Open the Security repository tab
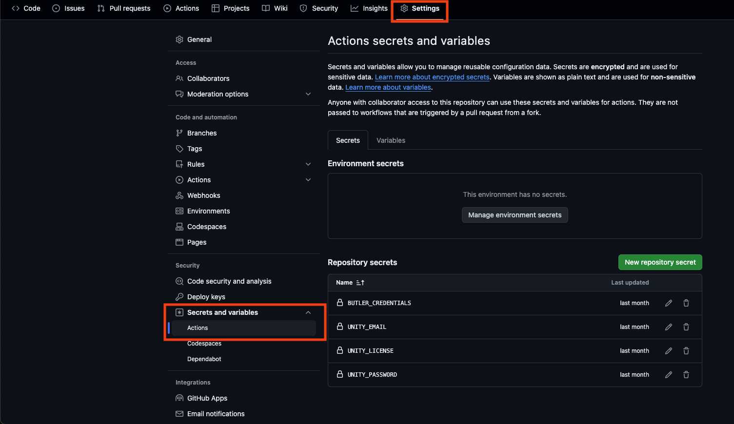Image resolution: width=734 pixels, height=424 pixels. [x=319, y=8]
